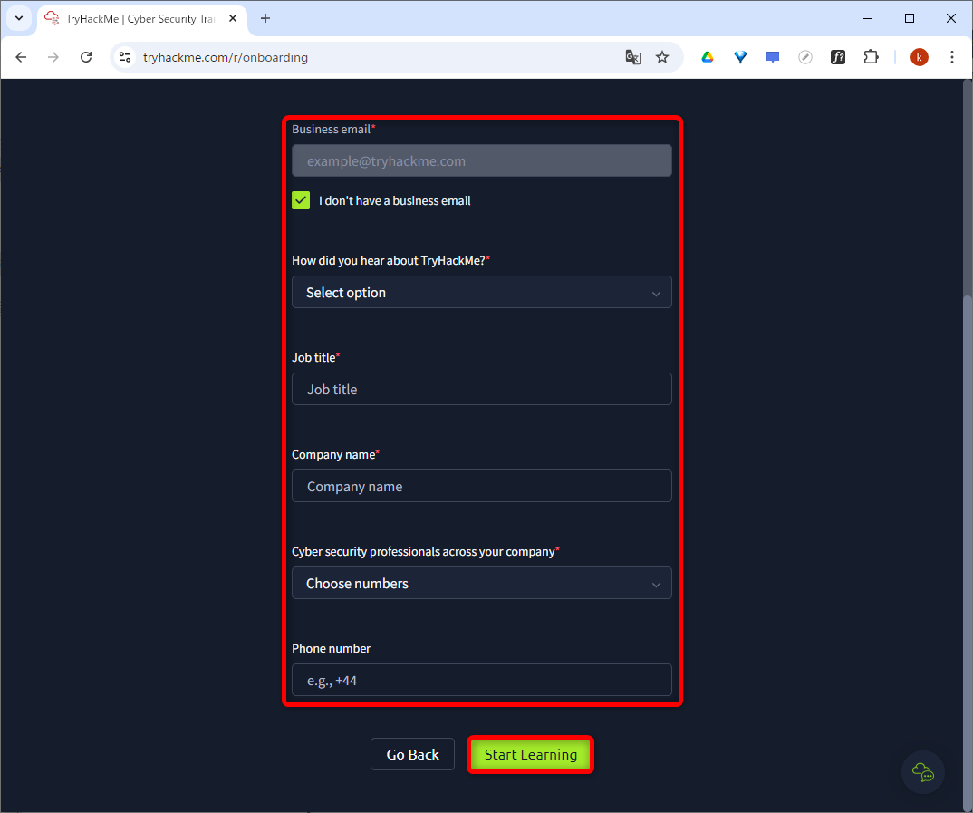Click the browser back arrow
Viewport: 973px width, 813px height.
[x=21, y=57]
